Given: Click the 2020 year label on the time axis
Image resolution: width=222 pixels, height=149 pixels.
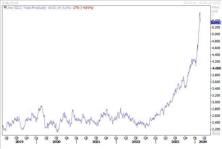Looking at the screenshot, I should 57,142.
